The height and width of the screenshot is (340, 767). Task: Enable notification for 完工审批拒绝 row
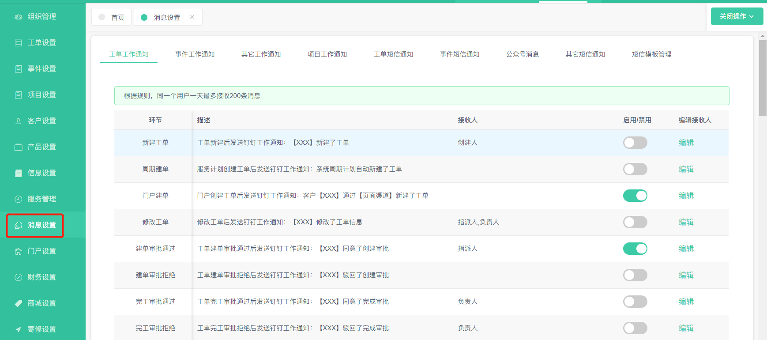tap(635, 328)
